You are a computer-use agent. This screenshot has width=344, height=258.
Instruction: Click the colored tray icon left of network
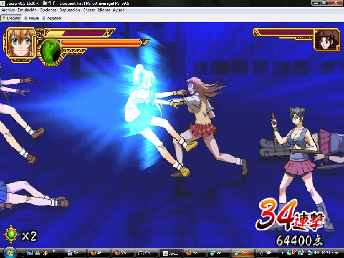(301, 253)
